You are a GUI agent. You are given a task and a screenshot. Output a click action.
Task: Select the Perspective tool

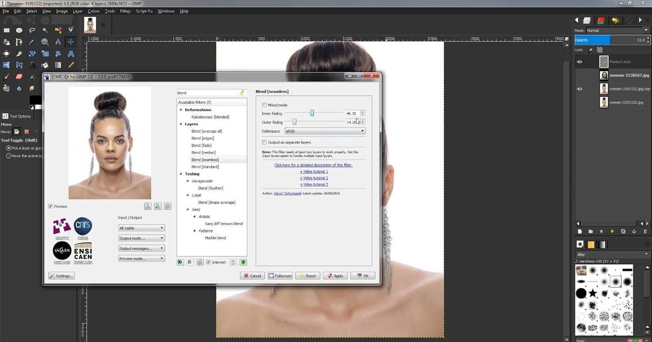71,54
